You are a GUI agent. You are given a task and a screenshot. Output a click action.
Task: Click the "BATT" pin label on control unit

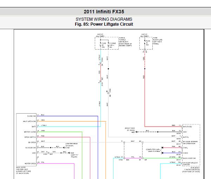(x=34, y=127)
